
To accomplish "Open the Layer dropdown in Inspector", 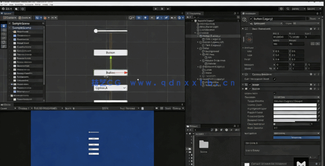I will pos(306,24).
